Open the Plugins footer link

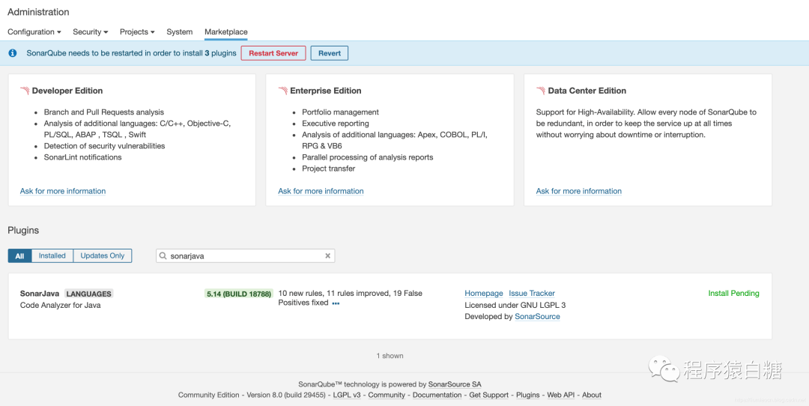(528, 395)
